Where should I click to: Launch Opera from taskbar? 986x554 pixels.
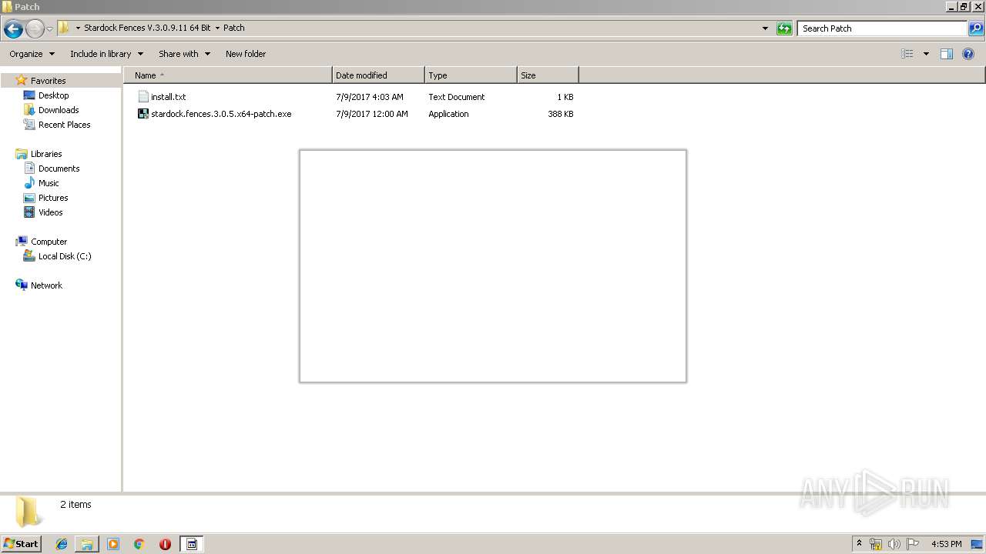click(165, 544)
